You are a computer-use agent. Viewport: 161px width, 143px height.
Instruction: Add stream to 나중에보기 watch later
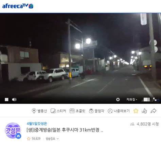(x=119, y=111)
